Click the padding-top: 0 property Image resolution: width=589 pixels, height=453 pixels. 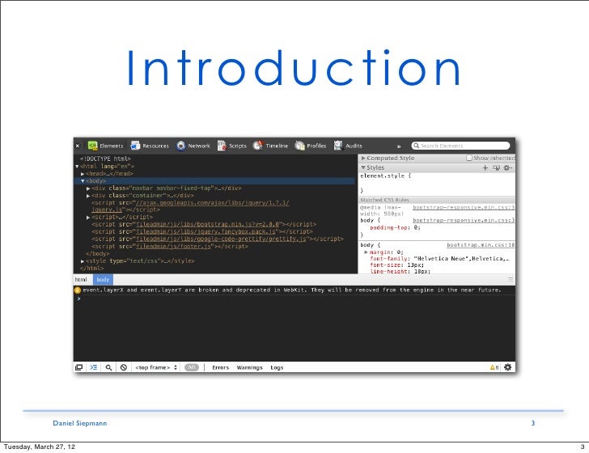click(395, 227)
